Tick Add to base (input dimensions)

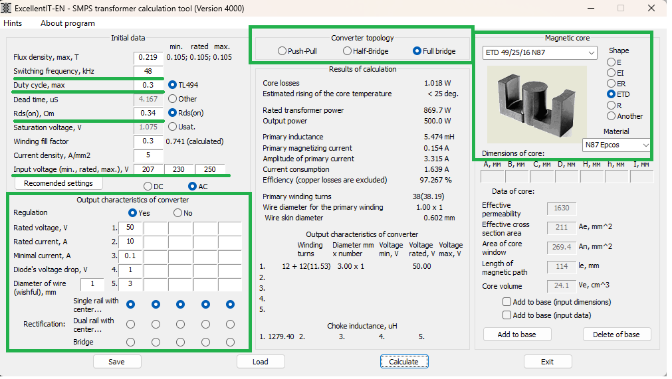pos(557,302)
